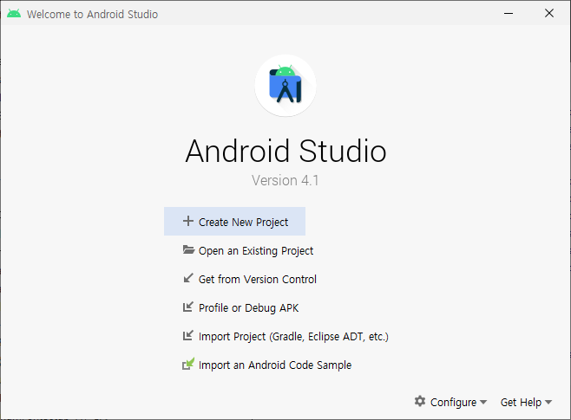Click the import icon beside Import Project
This screenshot has width=571, height=420.
188,335
